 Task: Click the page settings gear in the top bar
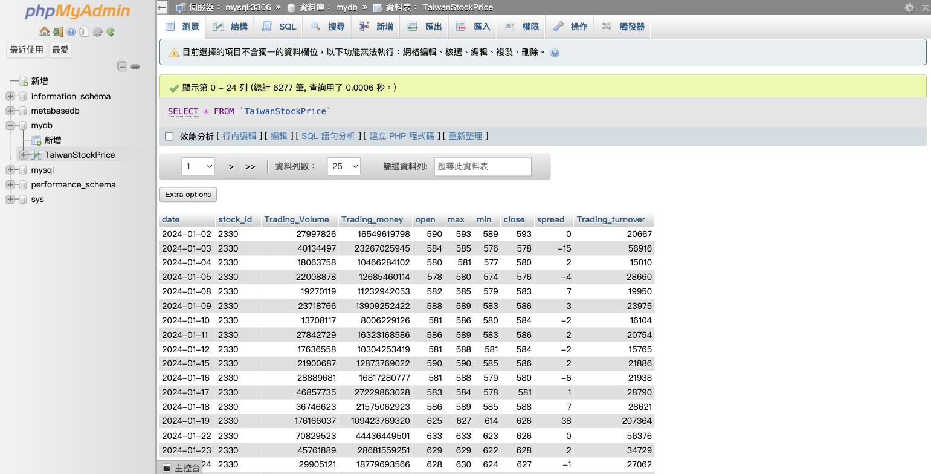point(909,7)
